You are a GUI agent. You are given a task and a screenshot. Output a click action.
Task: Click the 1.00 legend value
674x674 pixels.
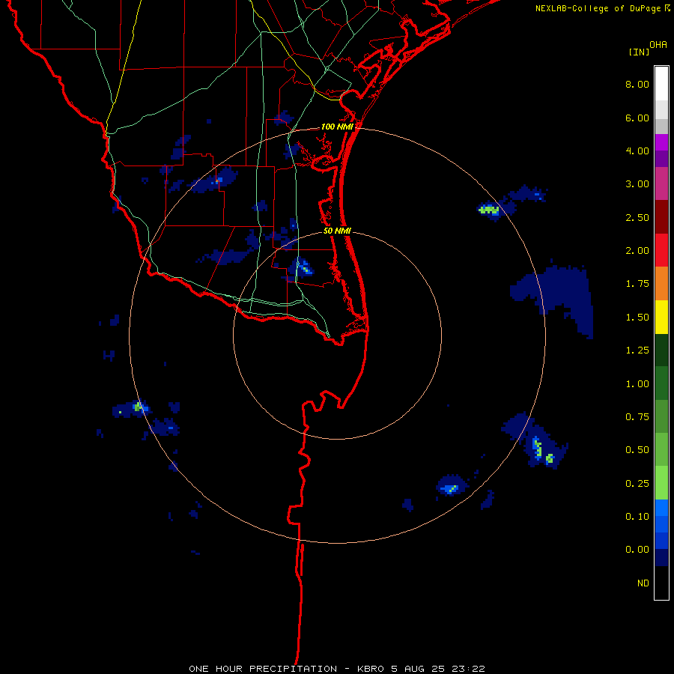click(637, 384)
